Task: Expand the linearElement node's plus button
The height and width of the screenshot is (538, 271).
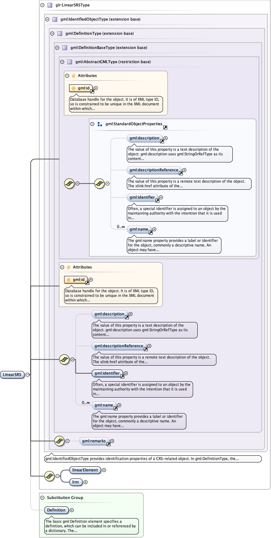Action: click(104, 470)
